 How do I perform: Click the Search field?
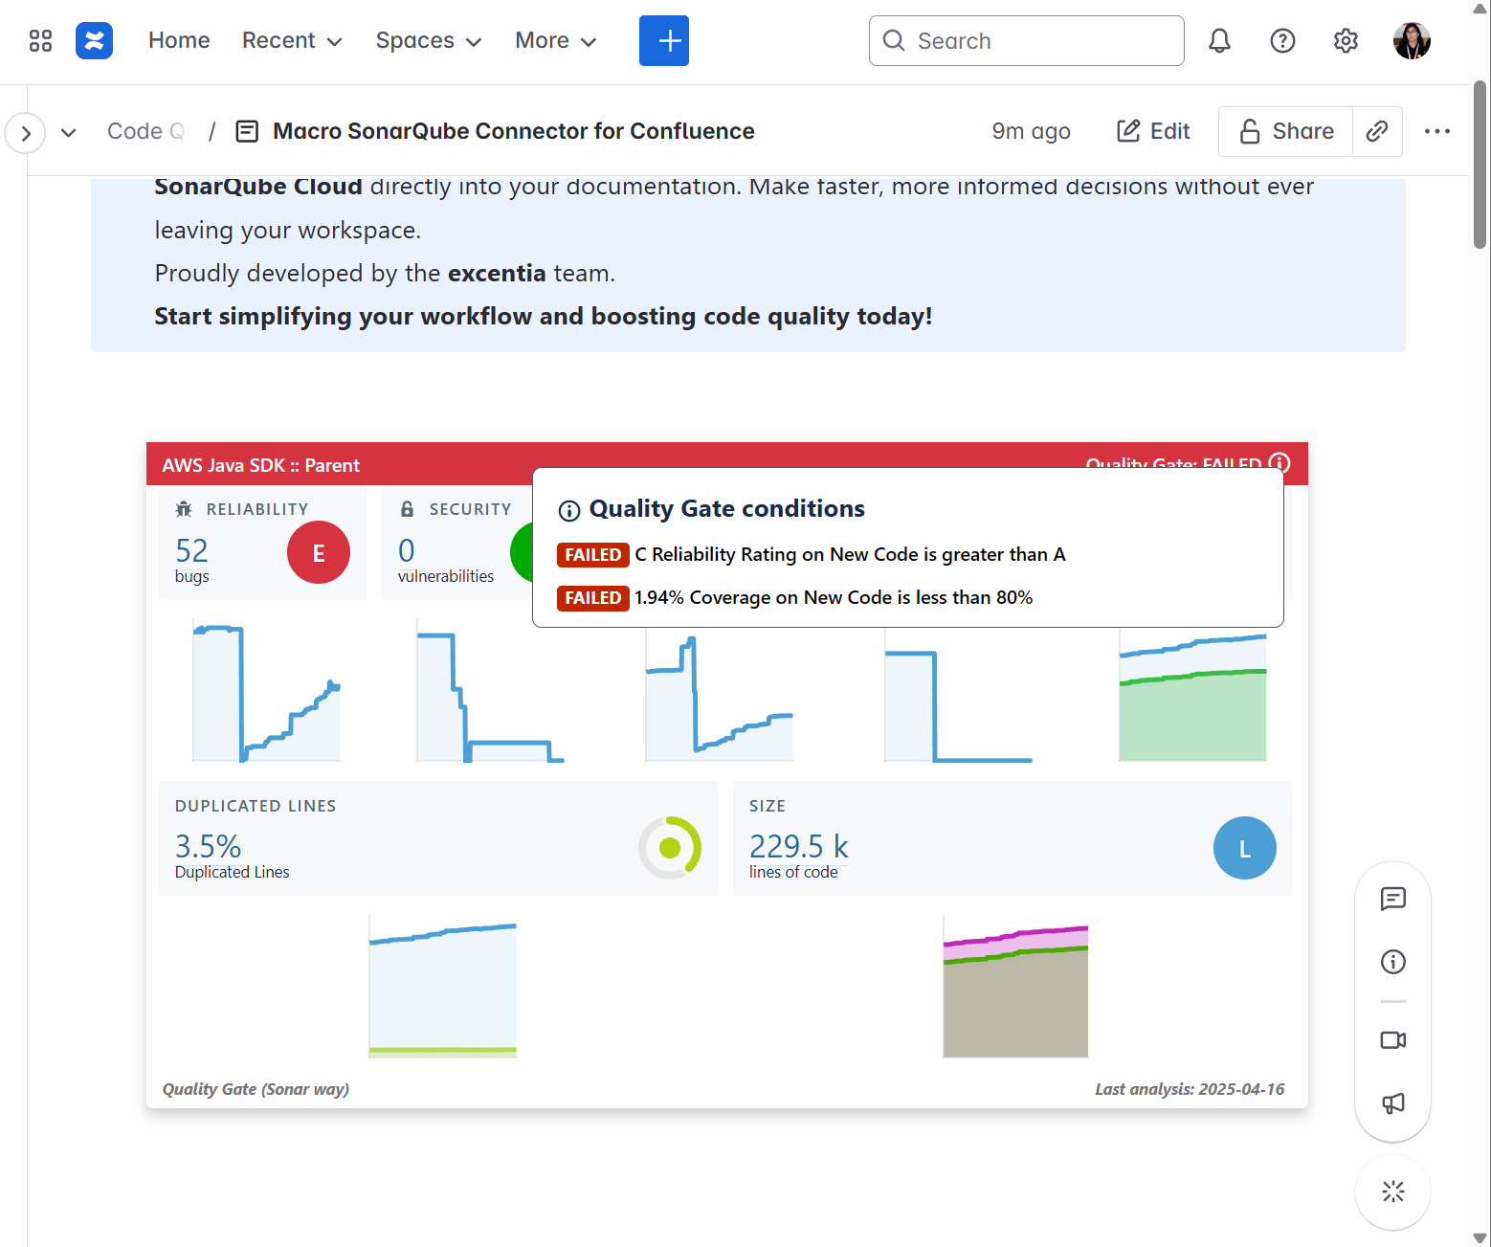[1025, 40]
